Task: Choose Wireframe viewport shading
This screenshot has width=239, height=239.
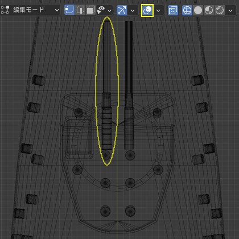Action: coord(187,10)
